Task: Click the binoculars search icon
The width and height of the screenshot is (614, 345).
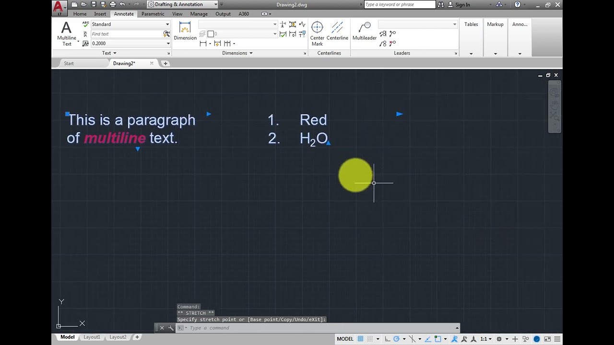Action: tap(441, 4)
